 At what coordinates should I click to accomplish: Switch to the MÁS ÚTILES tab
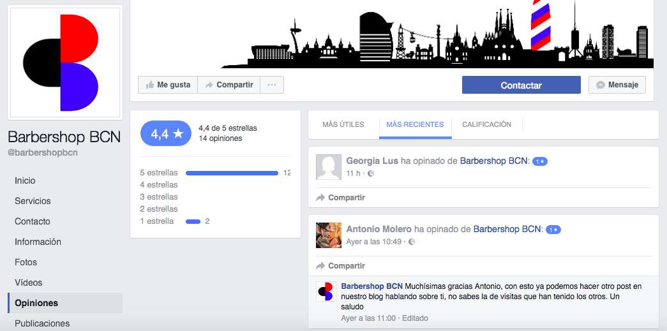click(343, 124)
